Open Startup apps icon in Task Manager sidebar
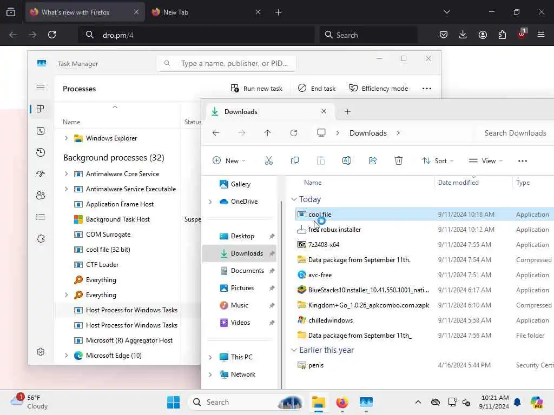The height and width of the screenshot is (415, 554). [x=41, y=173]
